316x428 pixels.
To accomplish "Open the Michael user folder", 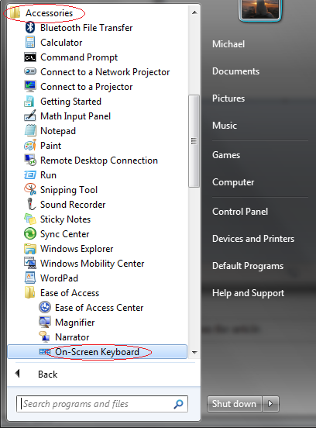I will coord(228,44).
